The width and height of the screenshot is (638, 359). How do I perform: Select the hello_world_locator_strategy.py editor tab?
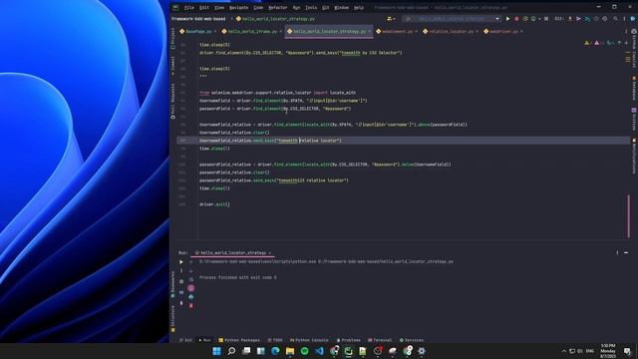[329, 31]
